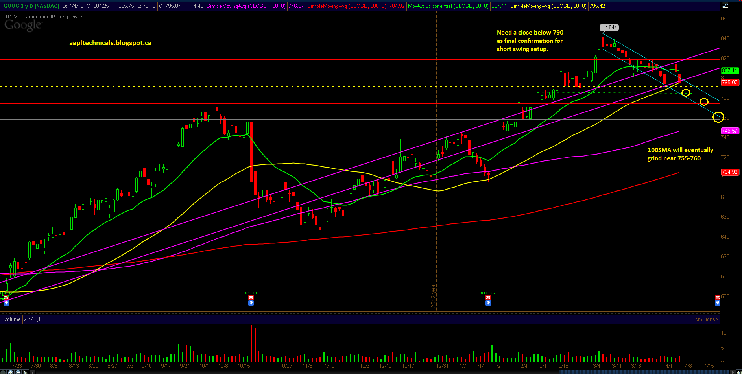Open the price axis scale settings icon

click(725, 5)
